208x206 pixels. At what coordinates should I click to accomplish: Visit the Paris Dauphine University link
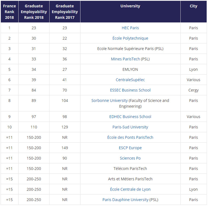125,200
